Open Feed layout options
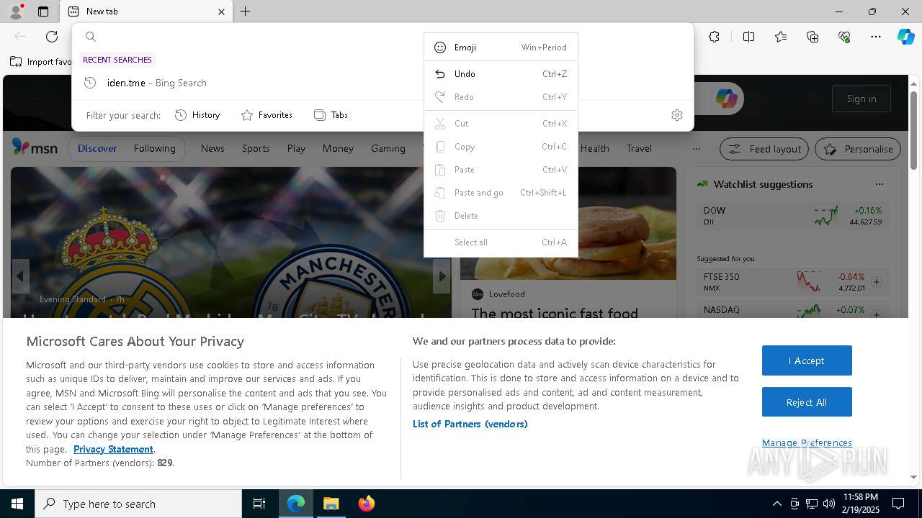922x518 pixels. 765,149
